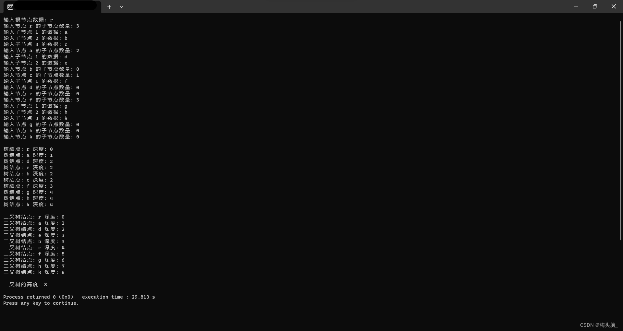Click the "输入节点 k 的子节点数量: 0" line
This screenshot has width=623, height=331.
click(x=41, y=137)
